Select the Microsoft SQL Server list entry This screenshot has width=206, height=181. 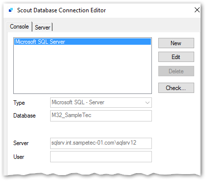[x=83, y=42]
